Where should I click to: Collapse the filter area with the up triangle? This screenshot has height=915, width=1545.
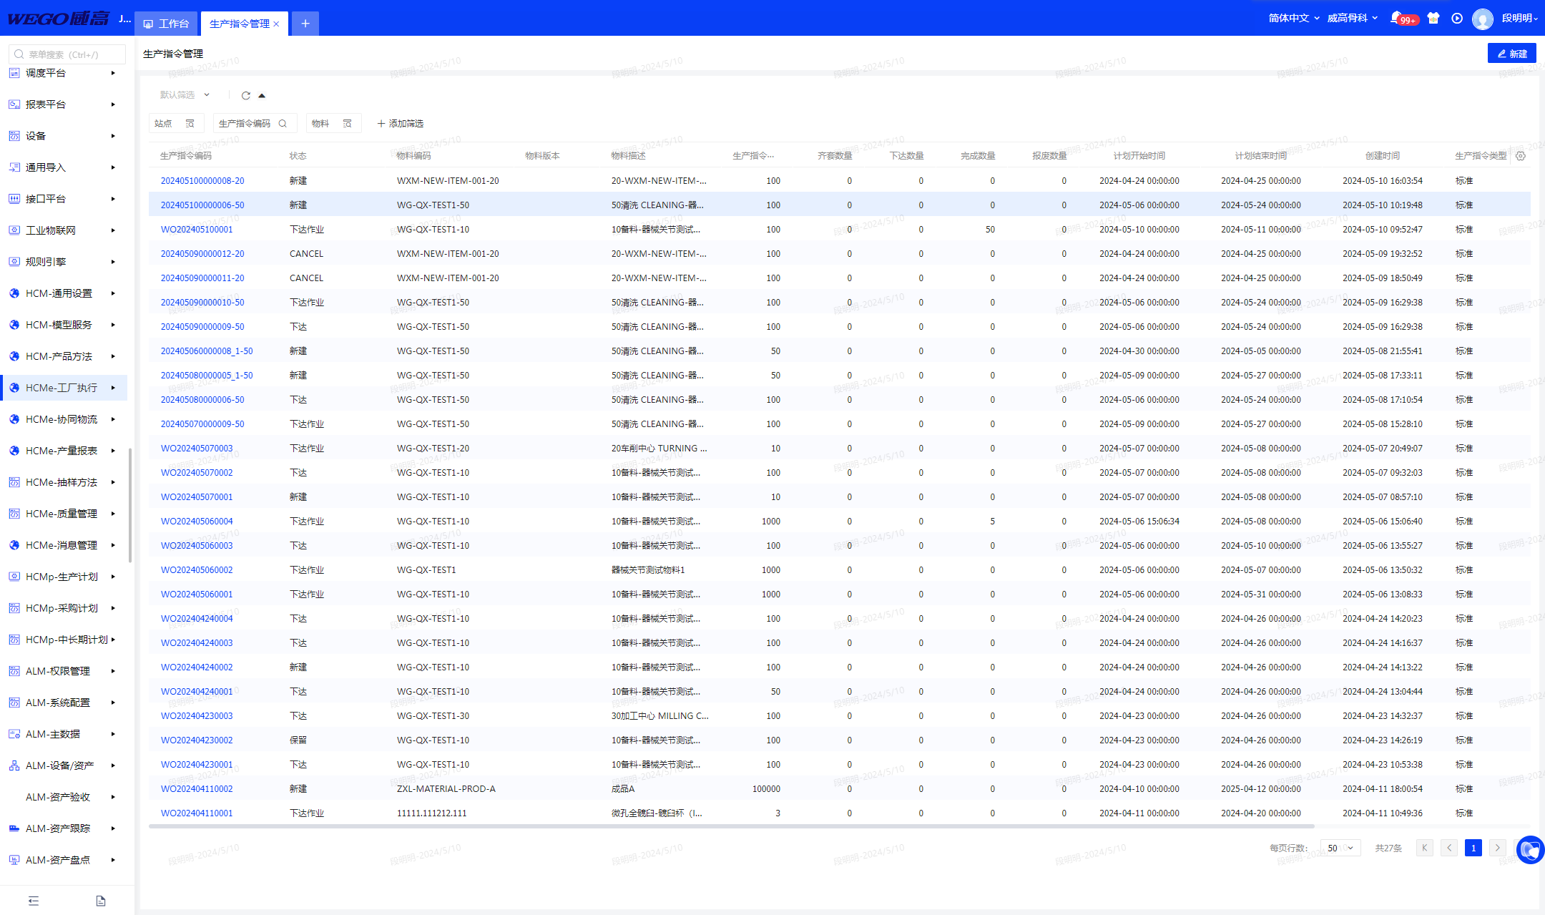tap(262, 95)
